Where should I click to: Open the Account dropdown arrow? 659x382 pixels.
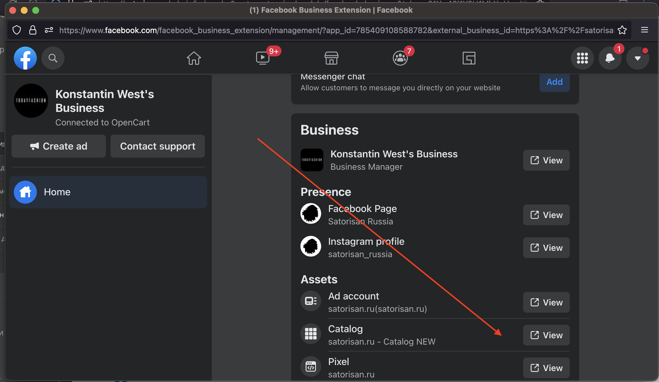point(637,58)
